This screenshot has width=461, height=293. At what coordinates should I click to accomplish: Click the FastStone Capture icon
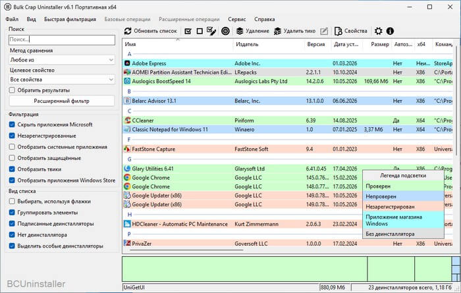point(127,149)
